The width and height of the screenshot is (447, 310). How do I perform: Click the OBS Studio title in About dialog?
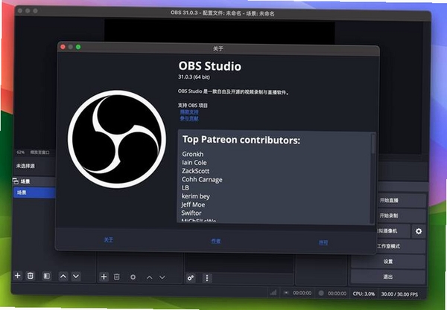tap(210, 66)
